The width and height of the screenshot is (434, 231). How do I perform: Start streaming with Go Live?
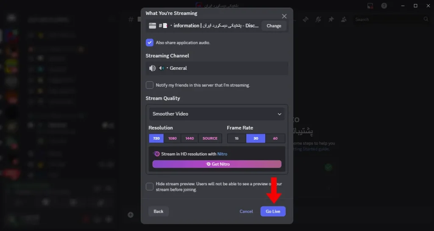point(273,212)
